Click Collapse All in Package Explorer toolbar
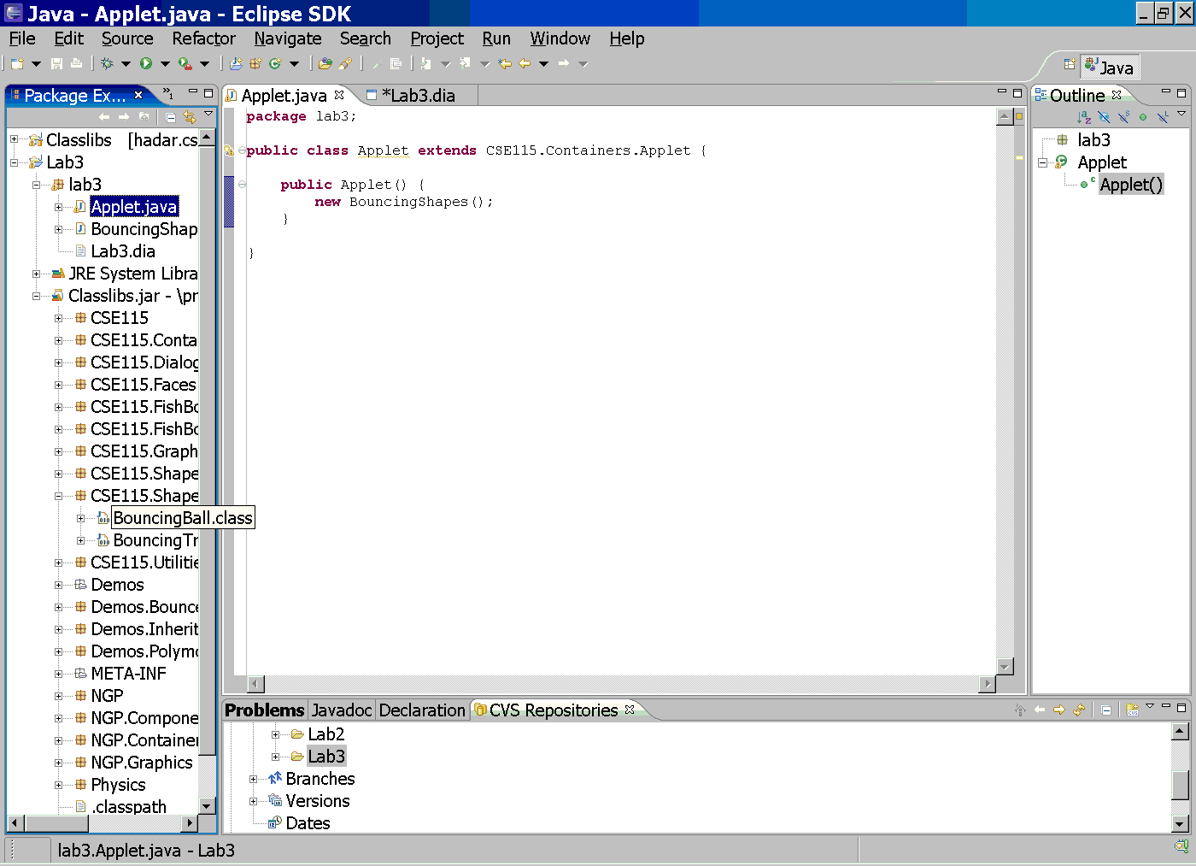 (171, 117)
